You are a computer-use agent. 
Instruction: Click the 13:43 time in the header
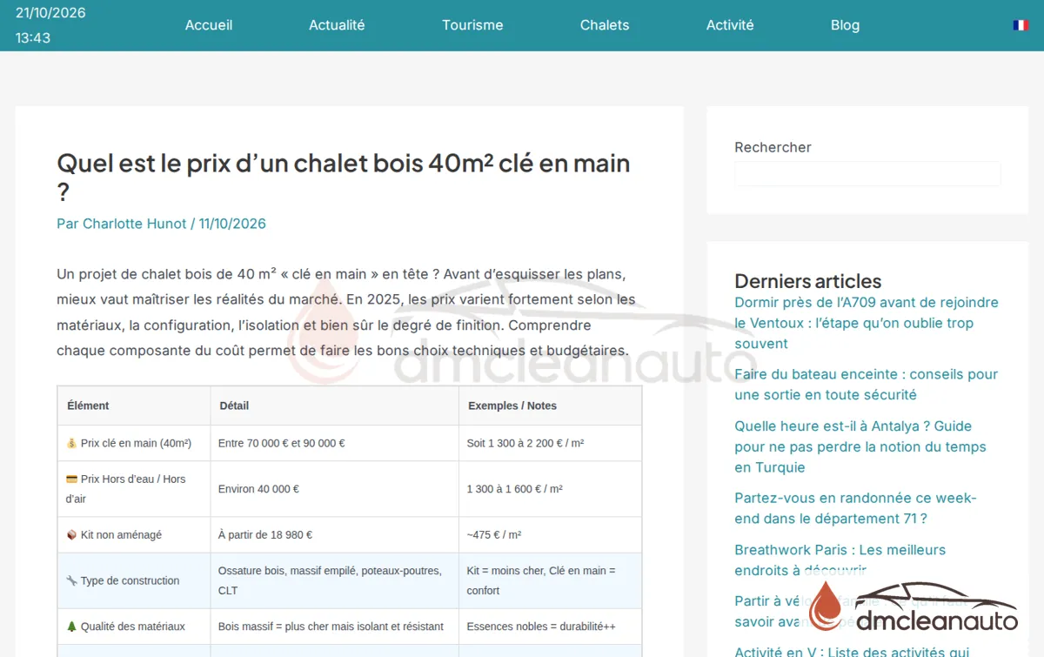33,38
